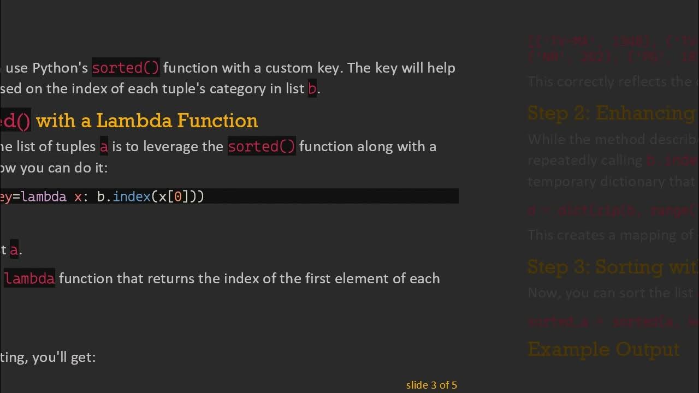Click the faded 'd = dict(zip(b' code line

[x=613, y=210]
